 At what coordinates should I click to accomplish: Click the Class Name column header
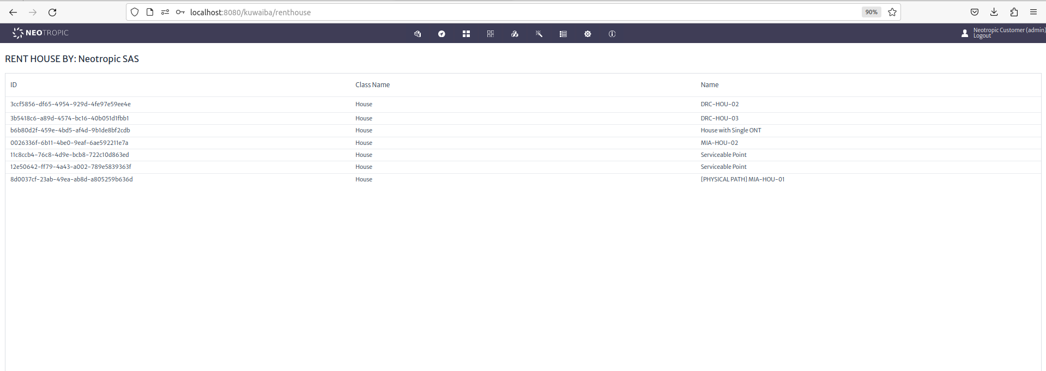coord(373,85)
